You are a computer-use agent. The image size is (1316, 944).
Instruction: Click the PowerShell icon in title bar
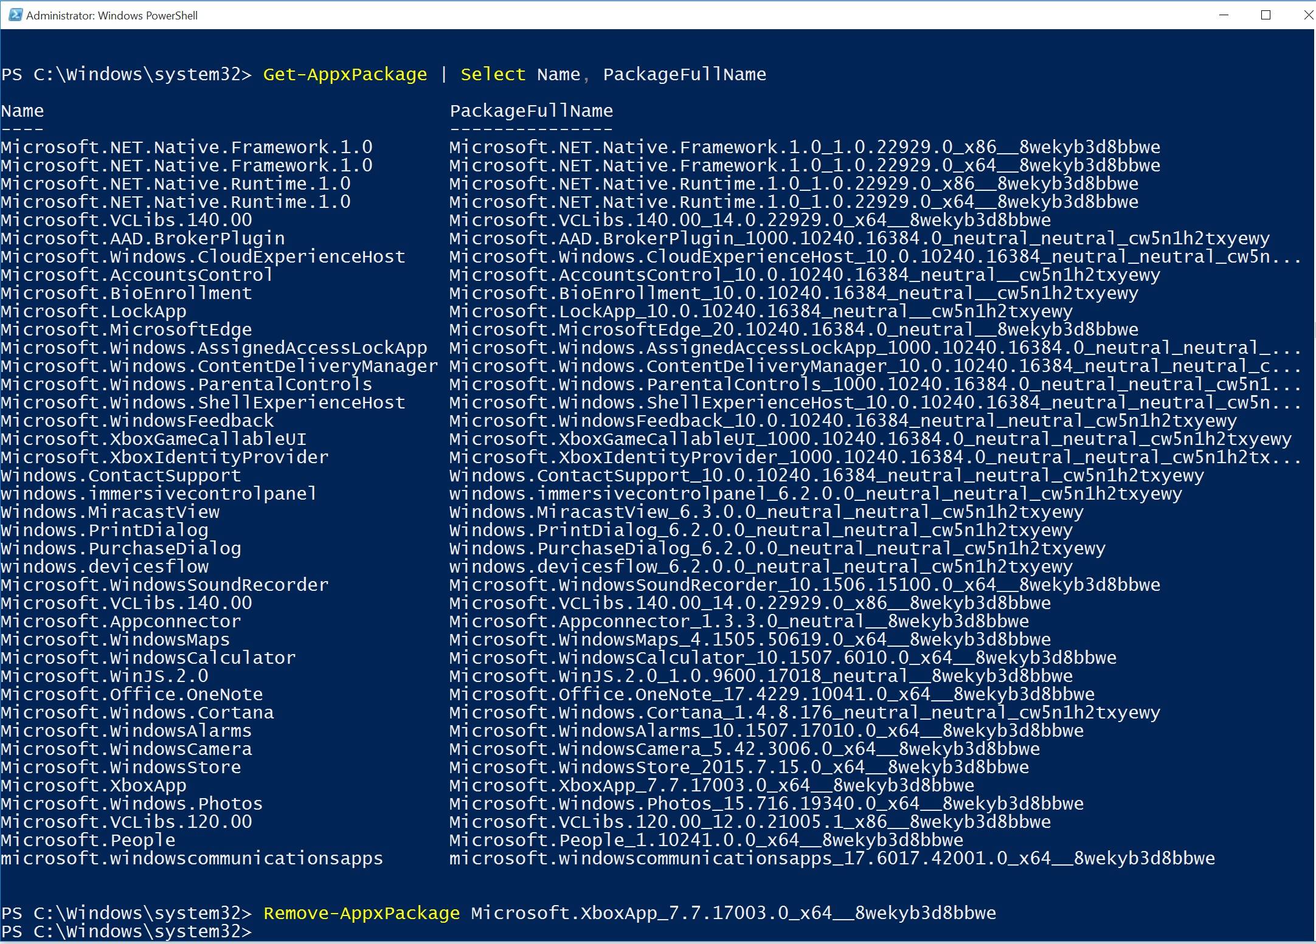click(15, 15)
